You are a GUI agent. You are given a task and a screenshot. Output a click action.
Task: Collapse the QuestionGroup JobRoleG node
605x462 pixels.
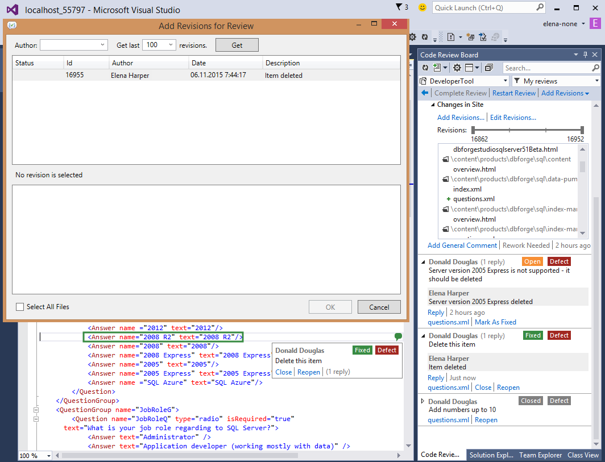[x=37, y=410]
